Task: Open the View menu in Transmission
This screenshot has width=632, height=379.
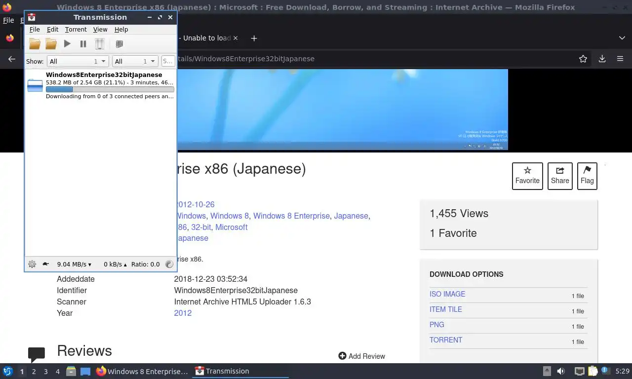Action: [100, 30]
